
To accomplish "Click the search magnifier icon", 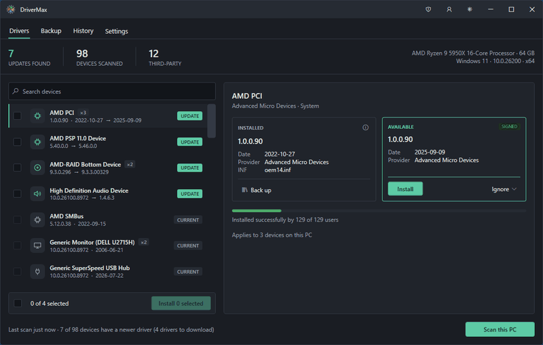I will pos(15,92).
